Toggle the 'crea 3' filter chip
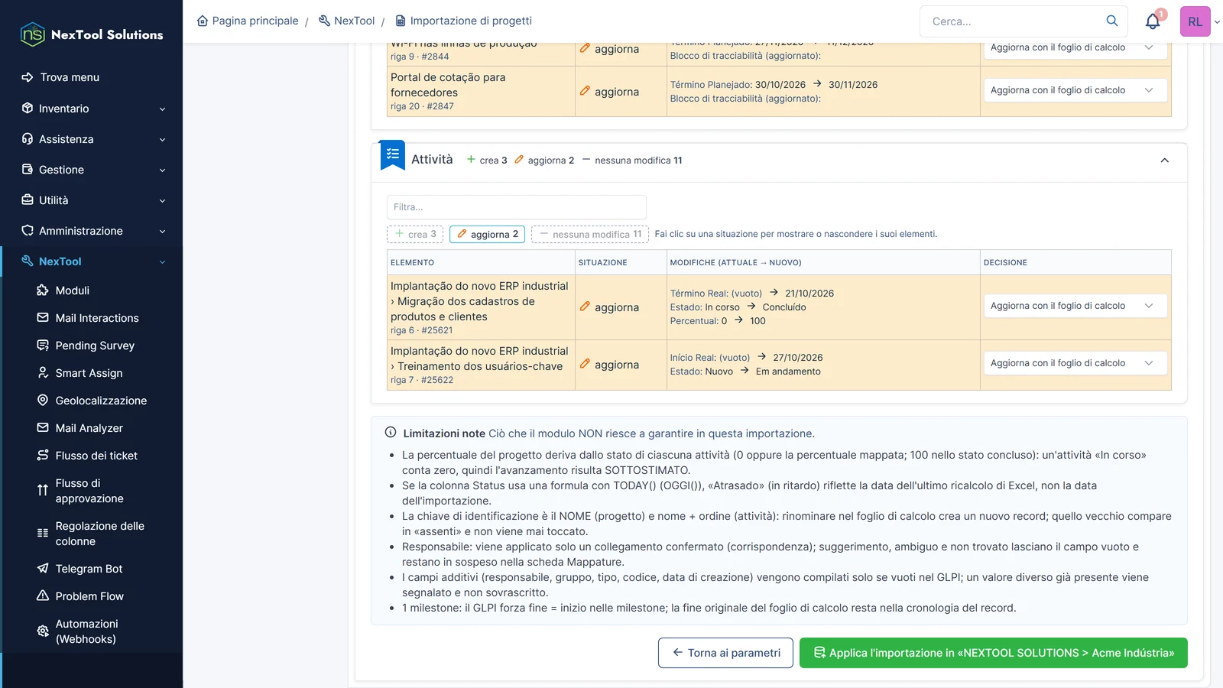This screenshot has height=688, width=1223. (x=415, y=234)
